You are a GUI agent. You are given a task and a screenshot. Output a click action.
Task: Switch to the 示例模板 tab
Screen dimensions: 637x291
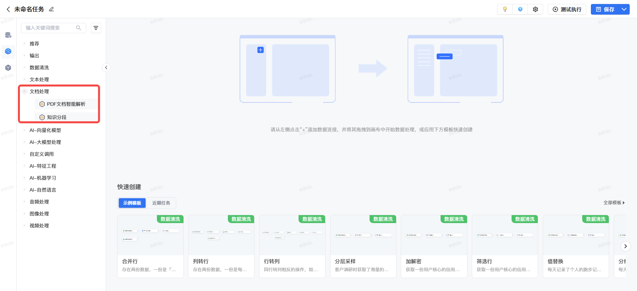coord(132,203)
